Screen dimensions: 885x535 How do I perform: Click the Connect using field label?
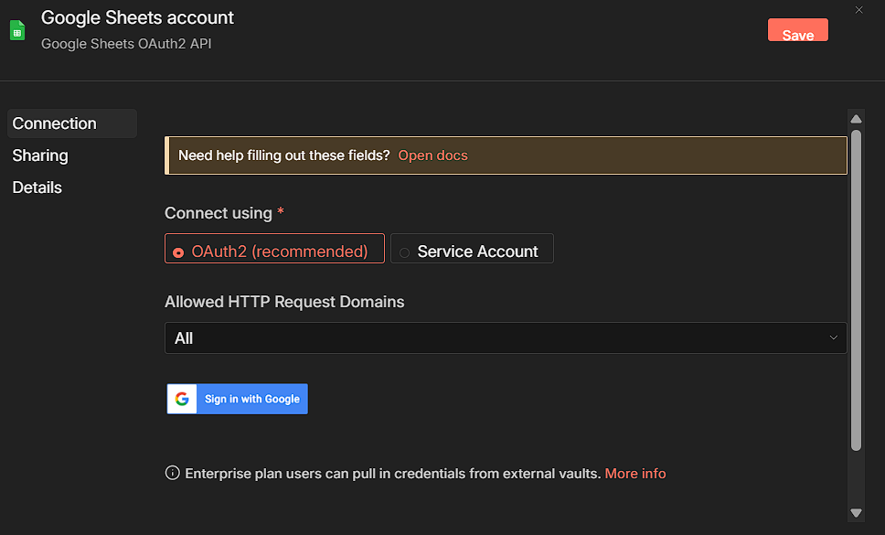click(x=219, y=213)
